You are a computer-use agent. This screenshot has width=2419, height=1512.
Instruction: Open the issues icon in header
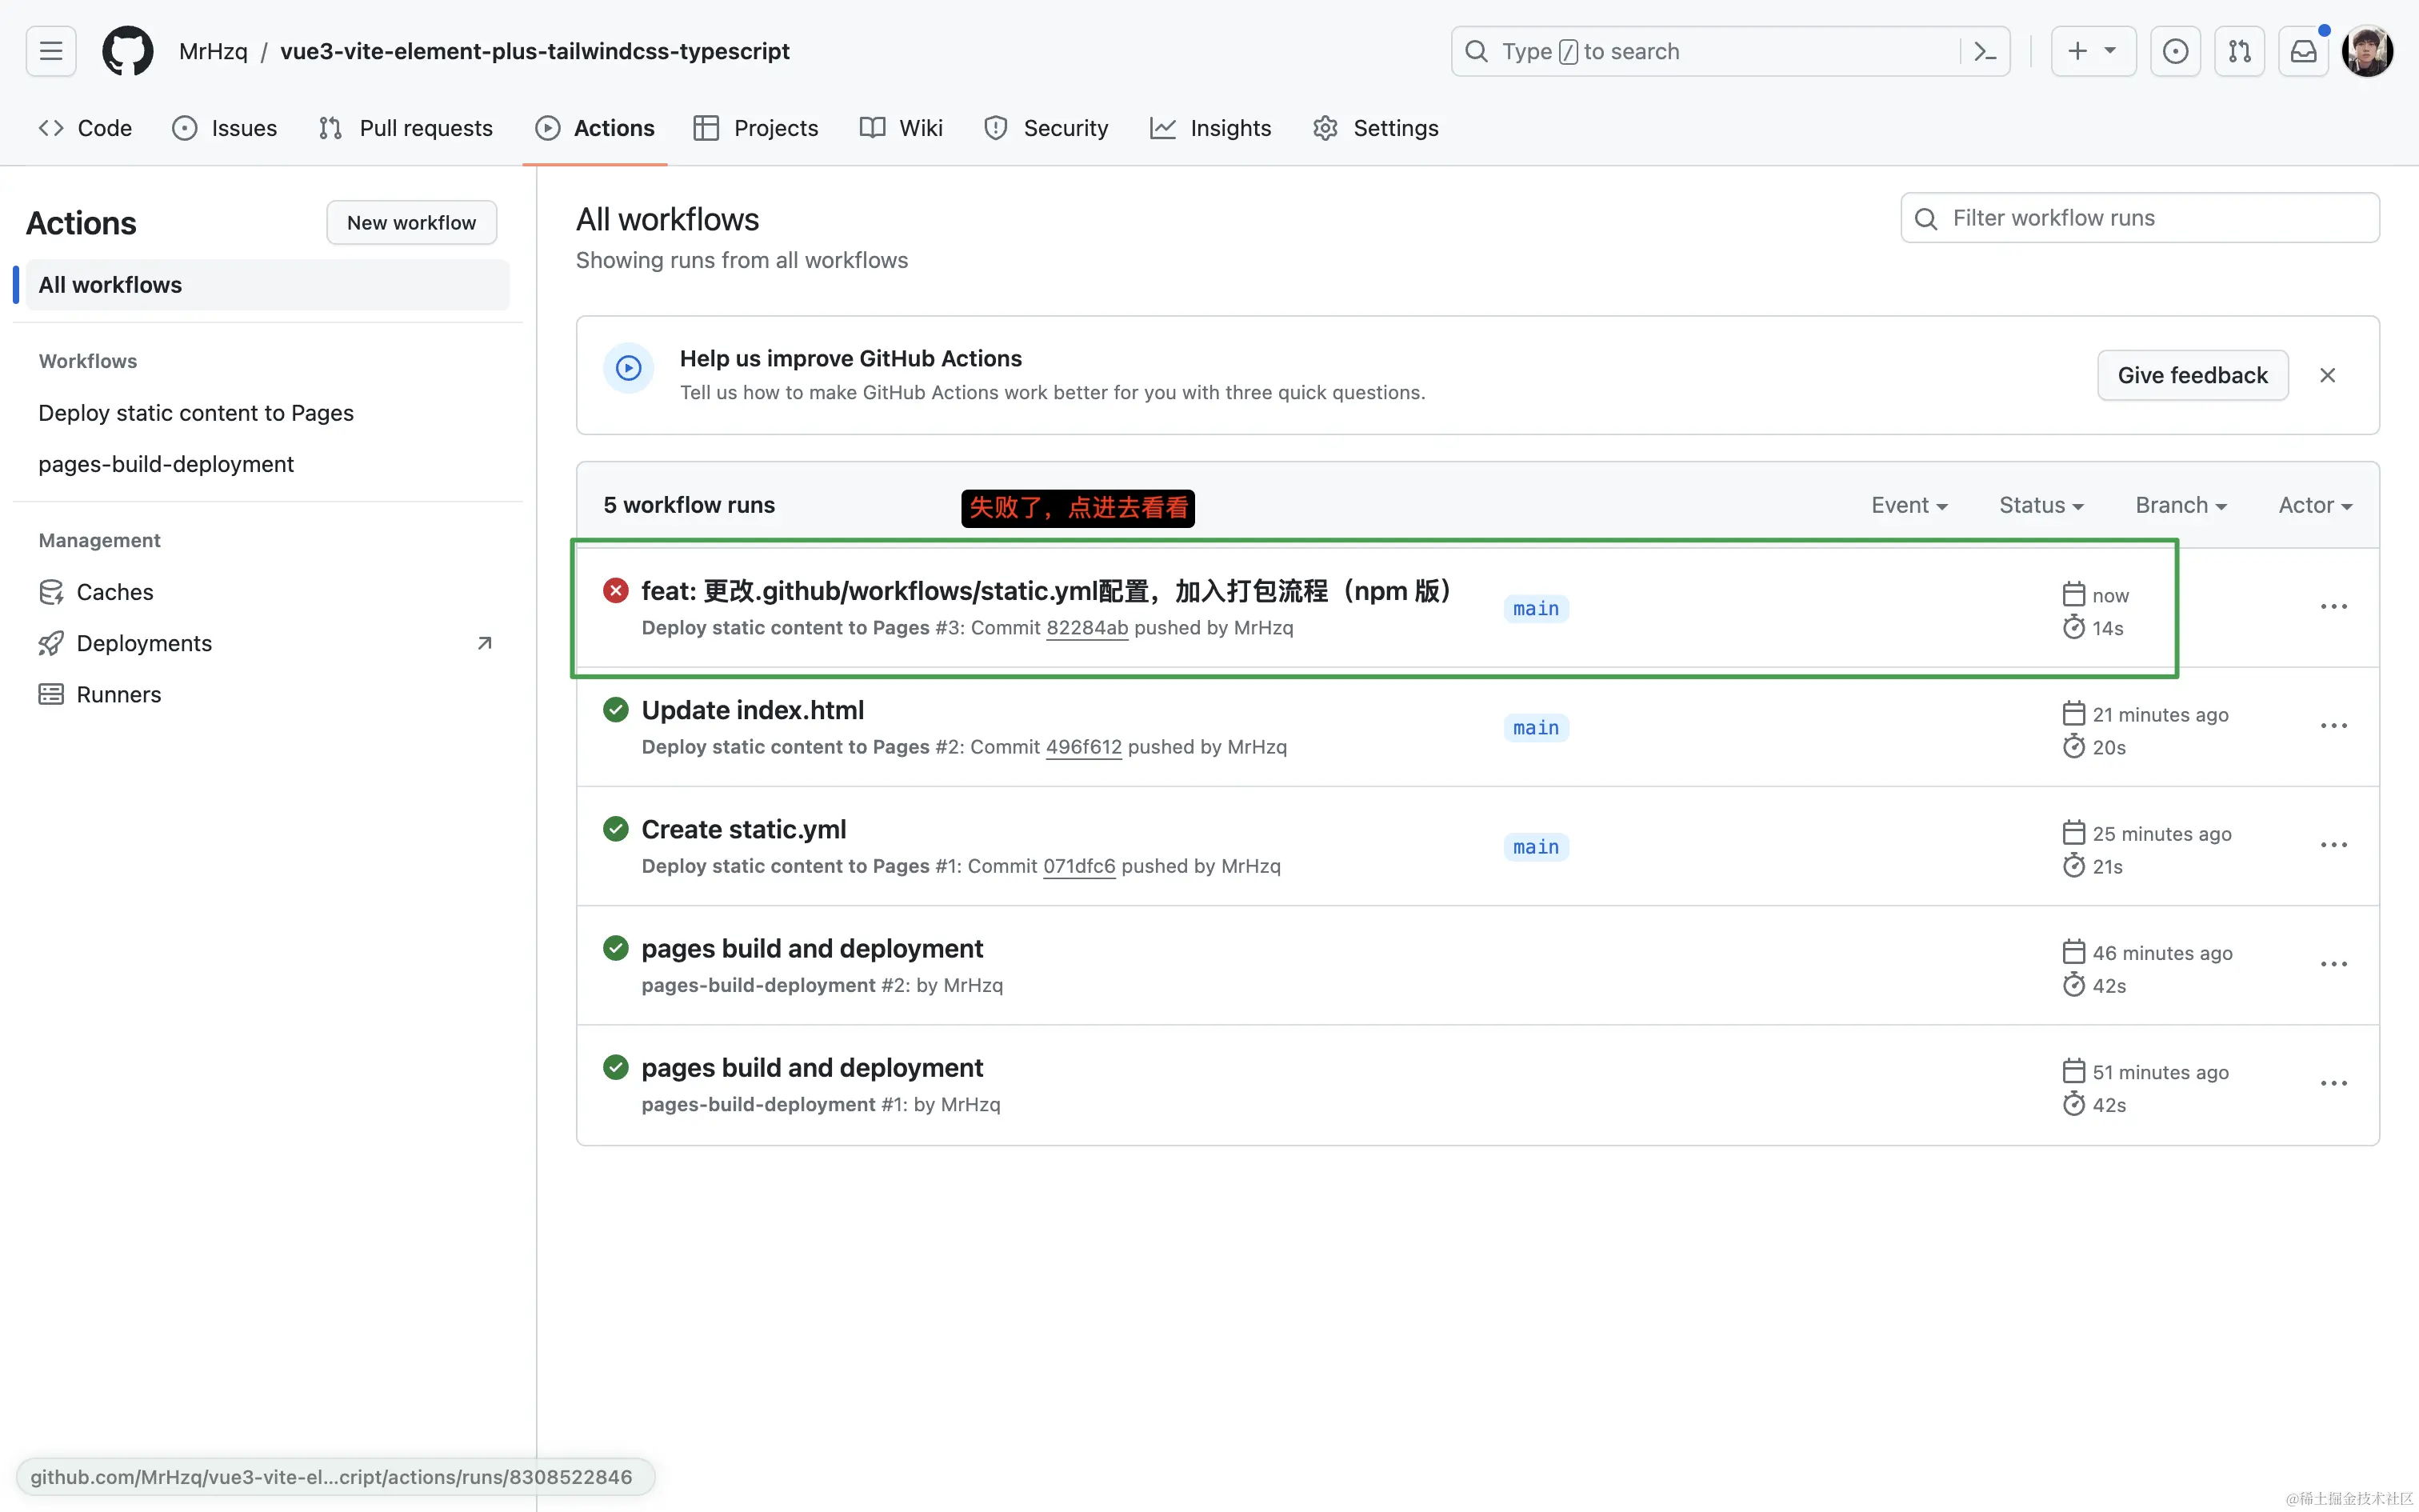pos(2175,51)
